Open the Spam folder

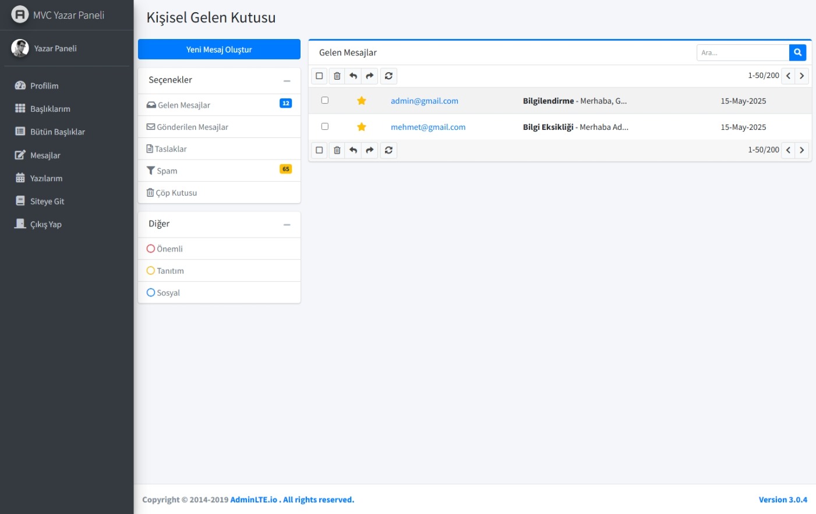(167, 171)
